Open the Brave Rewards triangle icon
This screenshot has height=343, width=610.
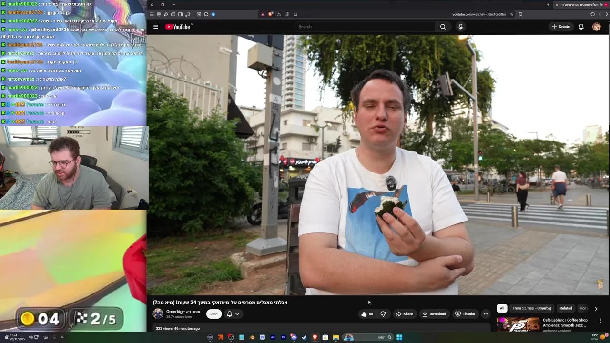(263, 14)
